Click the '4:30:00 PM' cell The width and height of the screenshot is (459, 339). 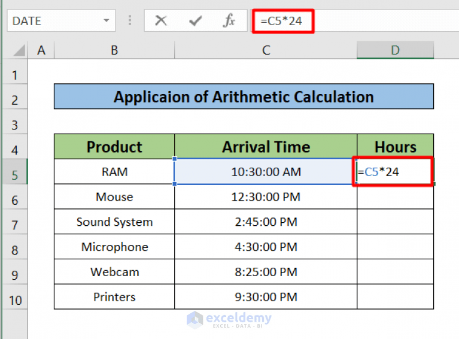(x=266, y=247)
